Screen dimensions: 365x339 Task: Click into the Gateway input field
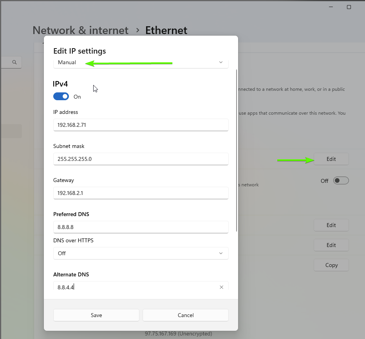pos(141,193)
